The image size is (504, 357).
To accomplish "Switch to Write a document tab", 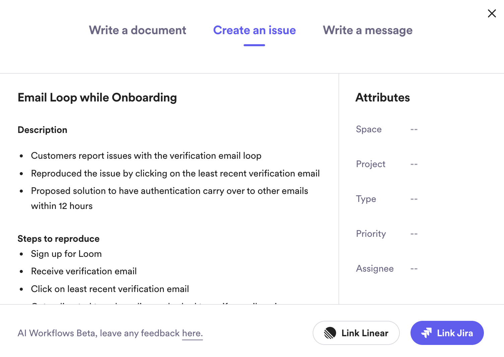I will pos(137,30).
